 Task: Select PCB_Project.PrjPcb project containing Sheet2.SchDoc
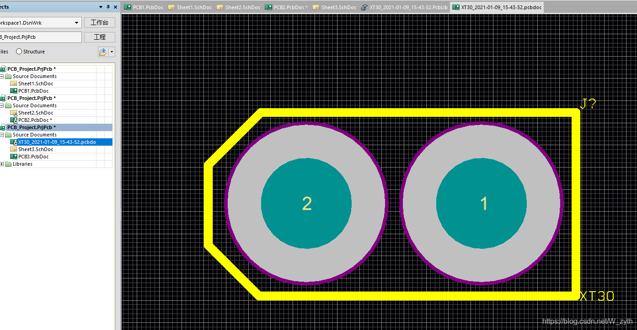[x=31, y=98]
